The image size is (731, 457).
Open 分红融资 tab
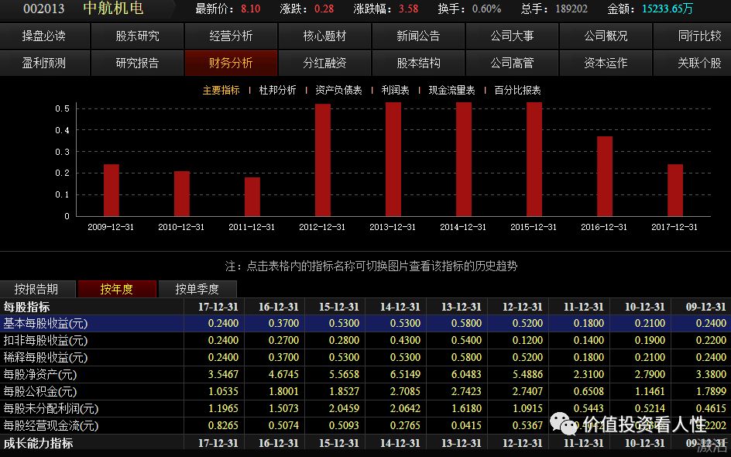[325, 63]
